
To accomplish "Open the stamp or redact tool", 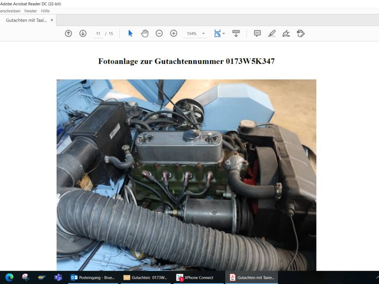I will [301, 34].
